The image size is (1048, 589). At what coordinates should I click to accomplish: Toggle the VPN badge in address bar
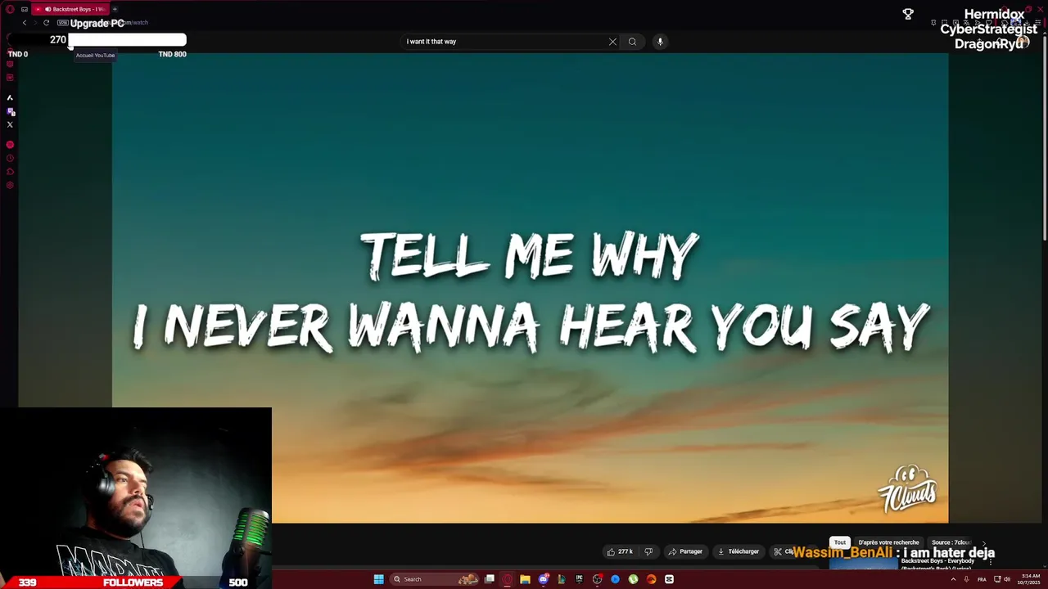(63, 23)
